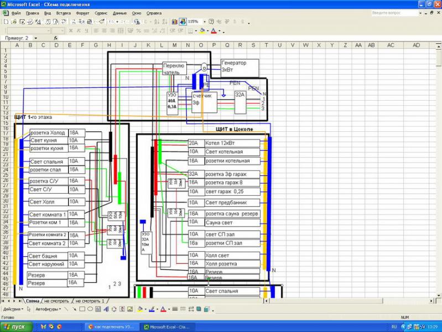Viewport: 442px width, 332px height.
Task: Apply the fill color in Drawing toolbar
Action: 140,309
